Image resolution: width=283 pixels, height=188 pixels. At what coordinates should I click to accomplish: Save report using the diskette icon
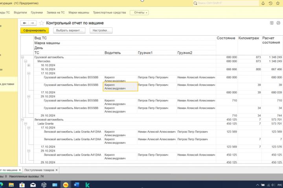tap(272, 23)
